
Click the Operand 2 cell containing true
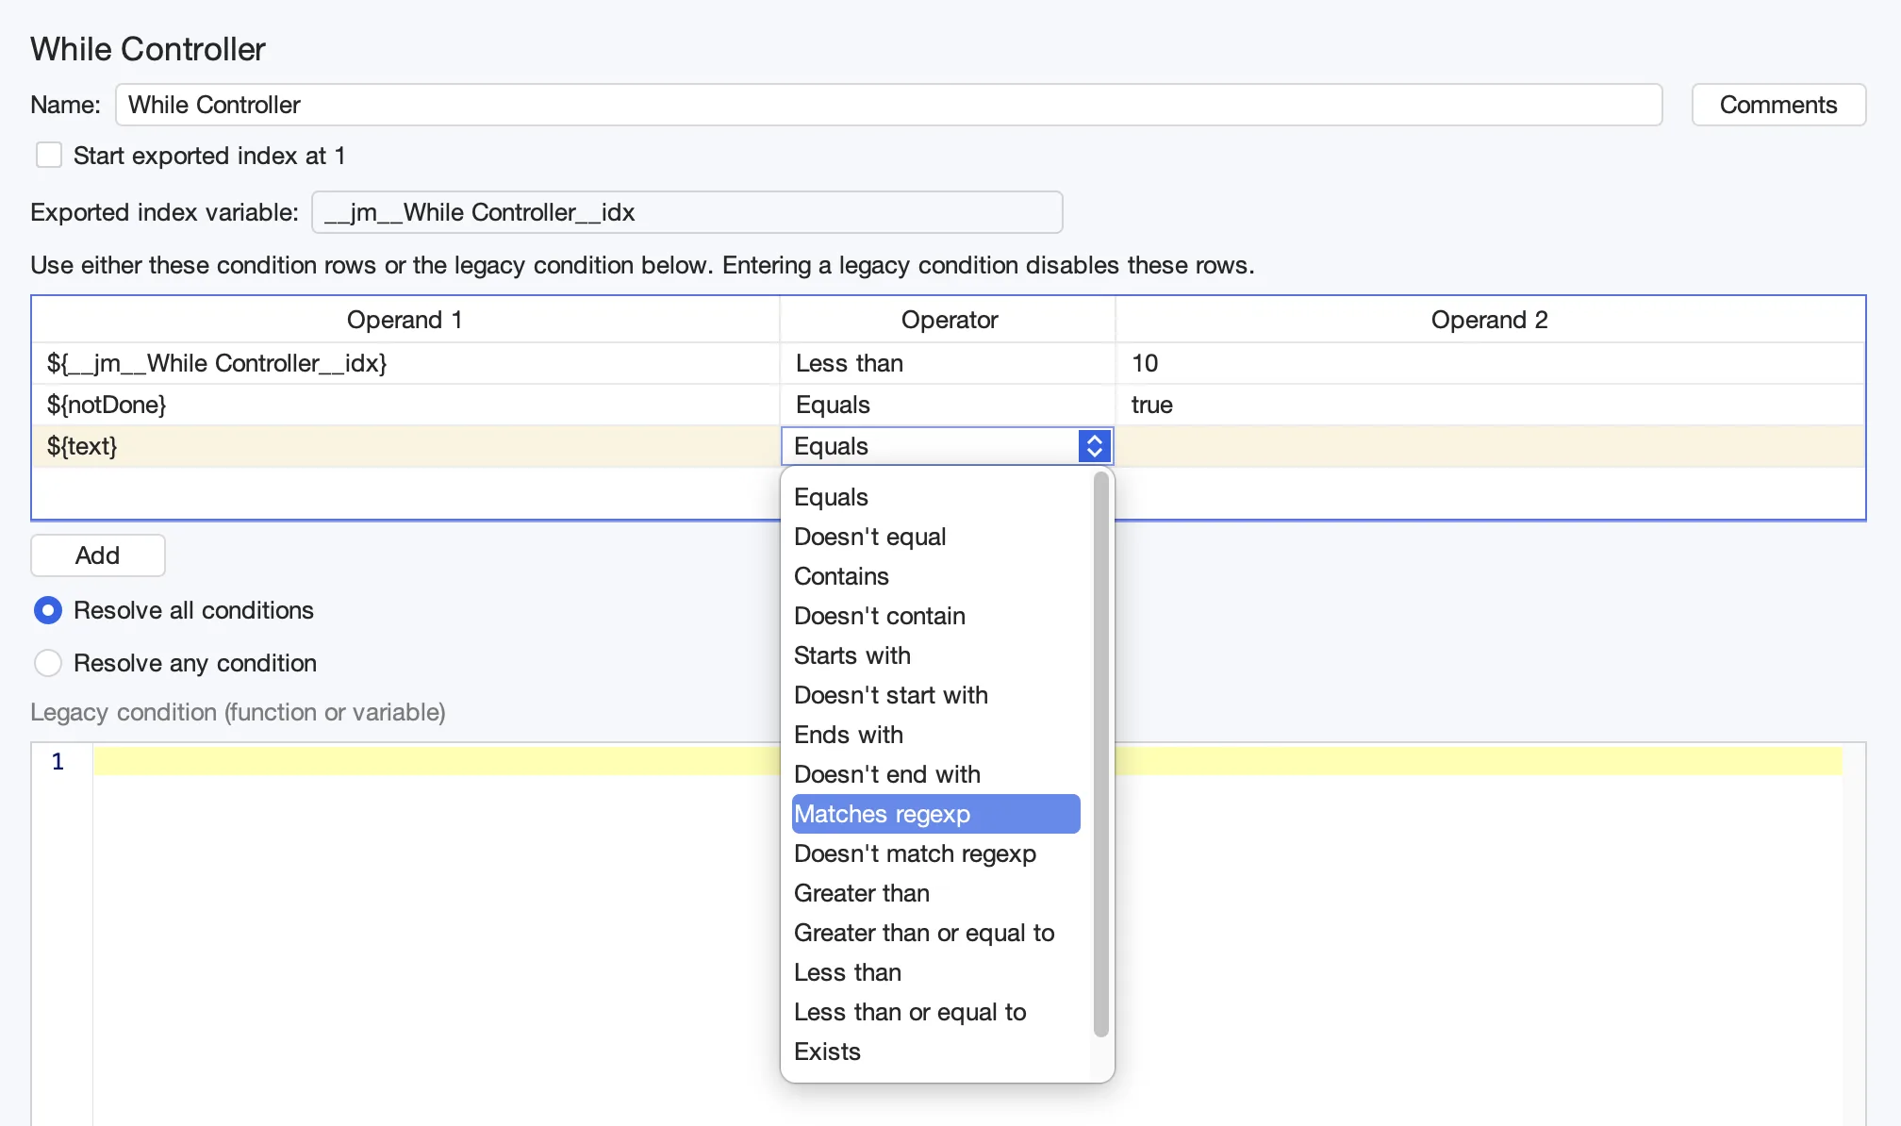pos(1490,405)
